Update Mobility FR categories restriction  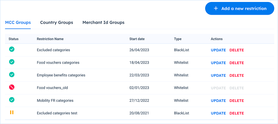[x=218, y=100]
